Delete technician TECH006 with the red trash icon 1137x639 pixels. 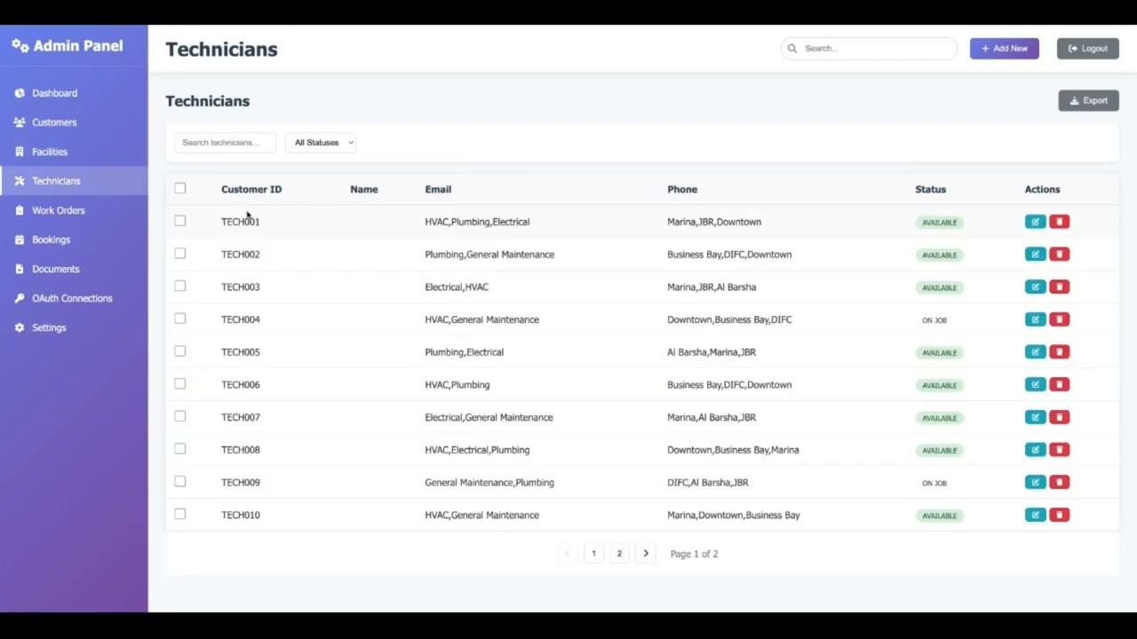pyautogui.click(x=1059, y=384)
